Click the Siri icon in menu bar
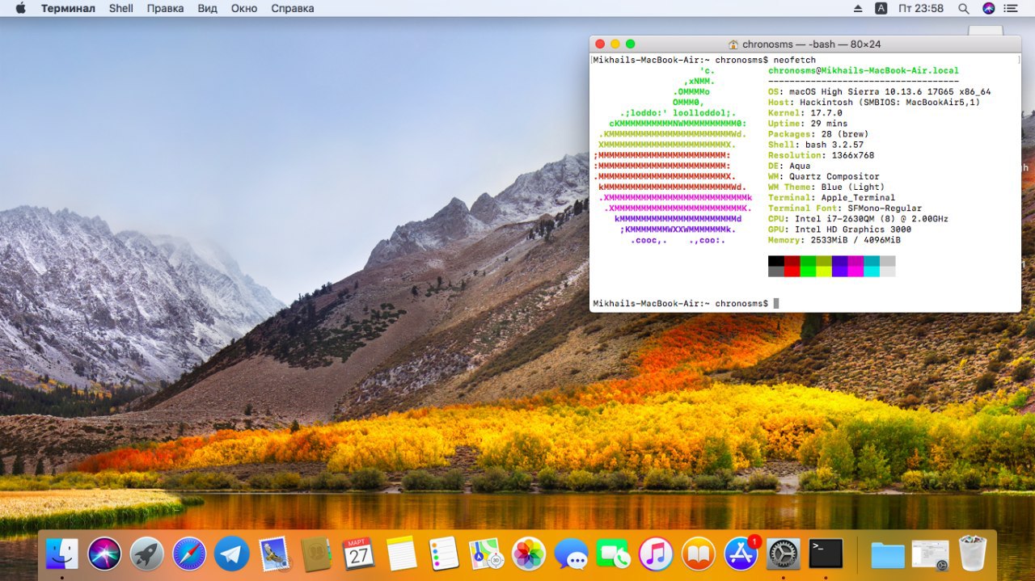The height and width of the screenshot is (581, 1035). (x=988, y=8)
